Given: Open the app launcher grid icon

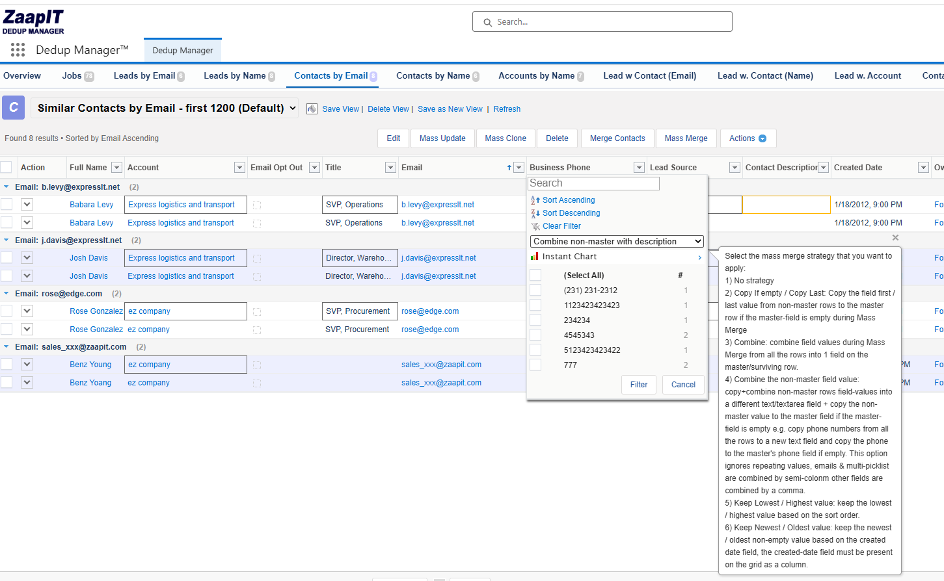Looking at the screenshot, I should 18,49.
